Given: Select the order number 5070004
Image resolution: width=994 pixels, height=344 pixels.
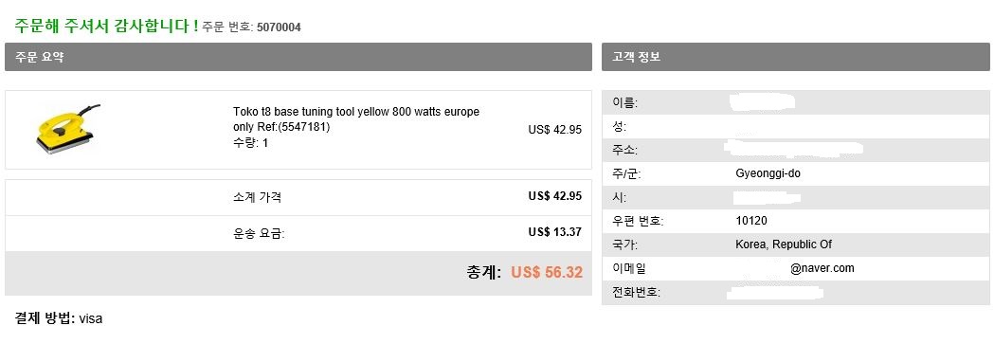Looking at the screenshot, I should tap(279, 27).
